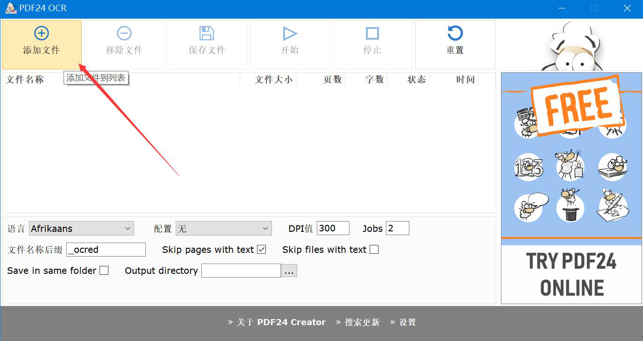Close the PDF24 OCR window

coord(628,8)
